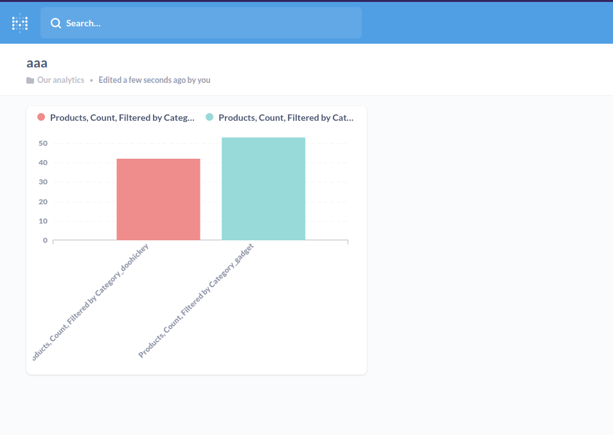This screenshot has height=435, width=613.
Task: Click the bullet separator in the breadcrumb row
Action: [x=91, y=80]
